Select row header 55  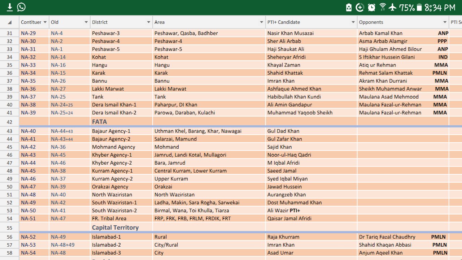pos(10,228)
